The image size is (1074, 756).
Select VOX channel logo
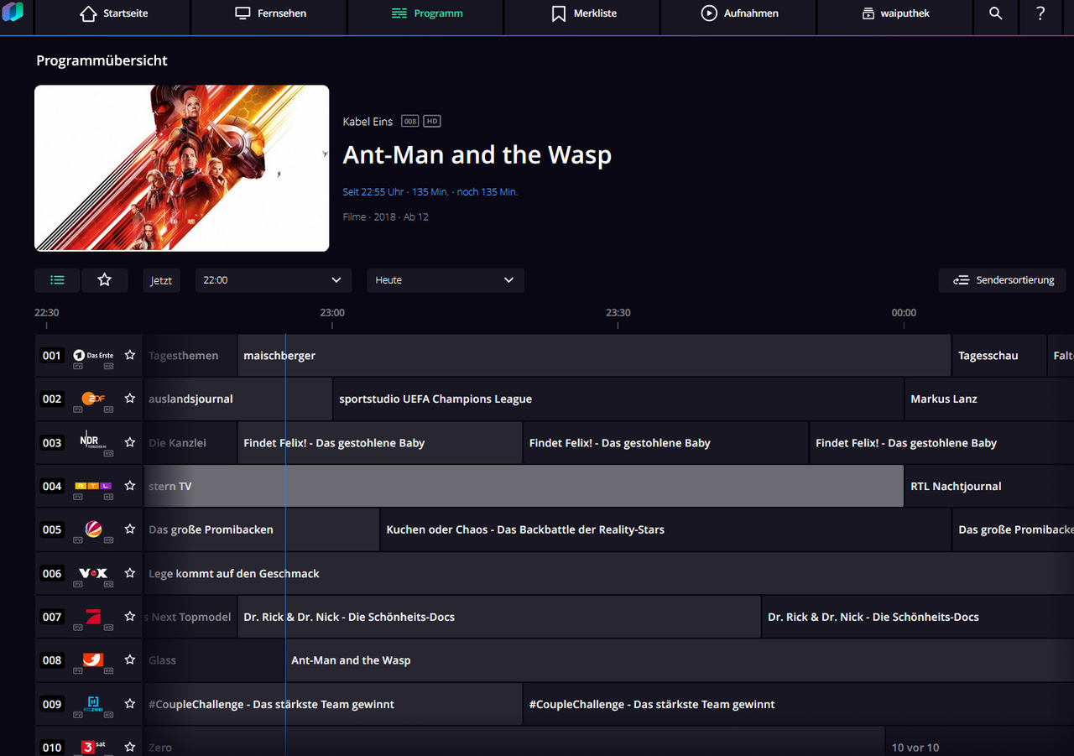(93, 573)
